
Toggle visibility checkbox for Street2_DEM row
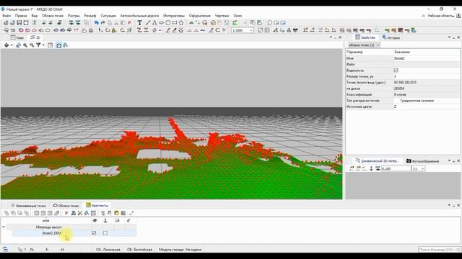pyautogui.click(x=94, y=233)
